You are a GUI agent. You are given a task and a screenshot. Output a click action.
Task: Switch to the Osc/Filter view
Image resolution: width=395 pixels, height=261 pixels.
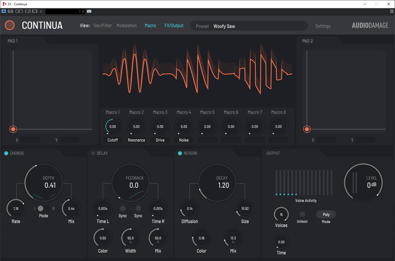click(103, 26)
